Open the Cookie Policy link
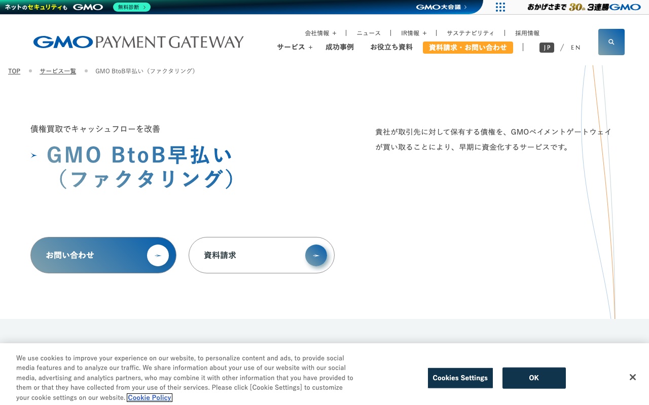This screenshot has height=405, width=649. [149, 397]
